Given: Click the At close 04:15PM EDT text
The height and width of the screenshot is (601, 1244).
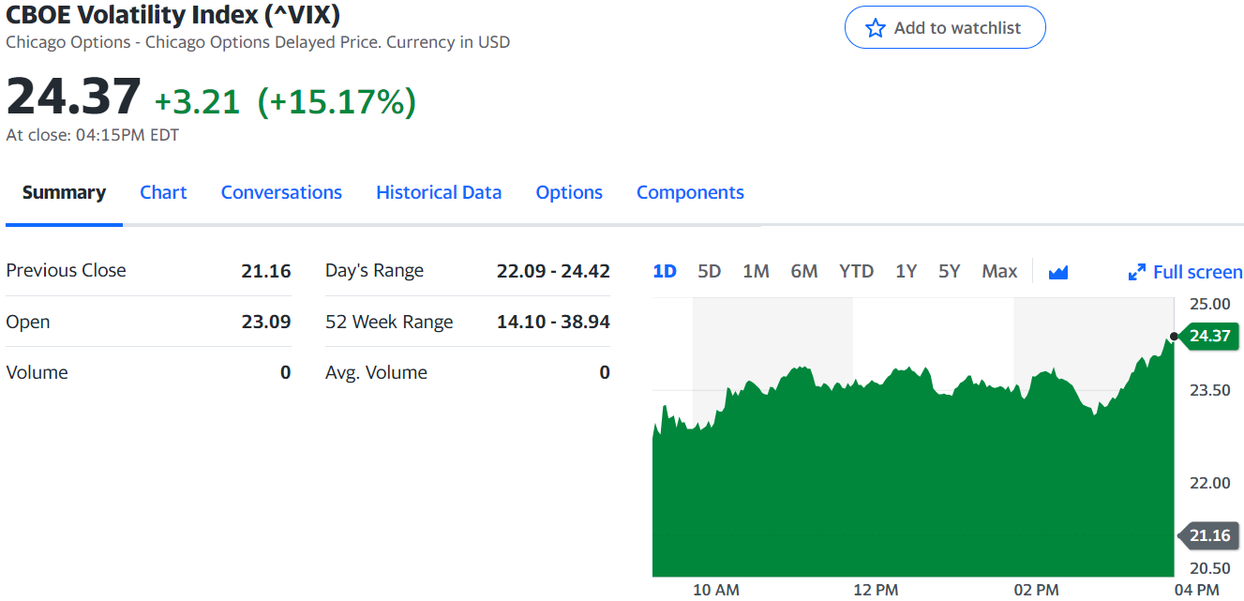Looking at the screenshot, I should pyautogui.click(x=92, y=135).
